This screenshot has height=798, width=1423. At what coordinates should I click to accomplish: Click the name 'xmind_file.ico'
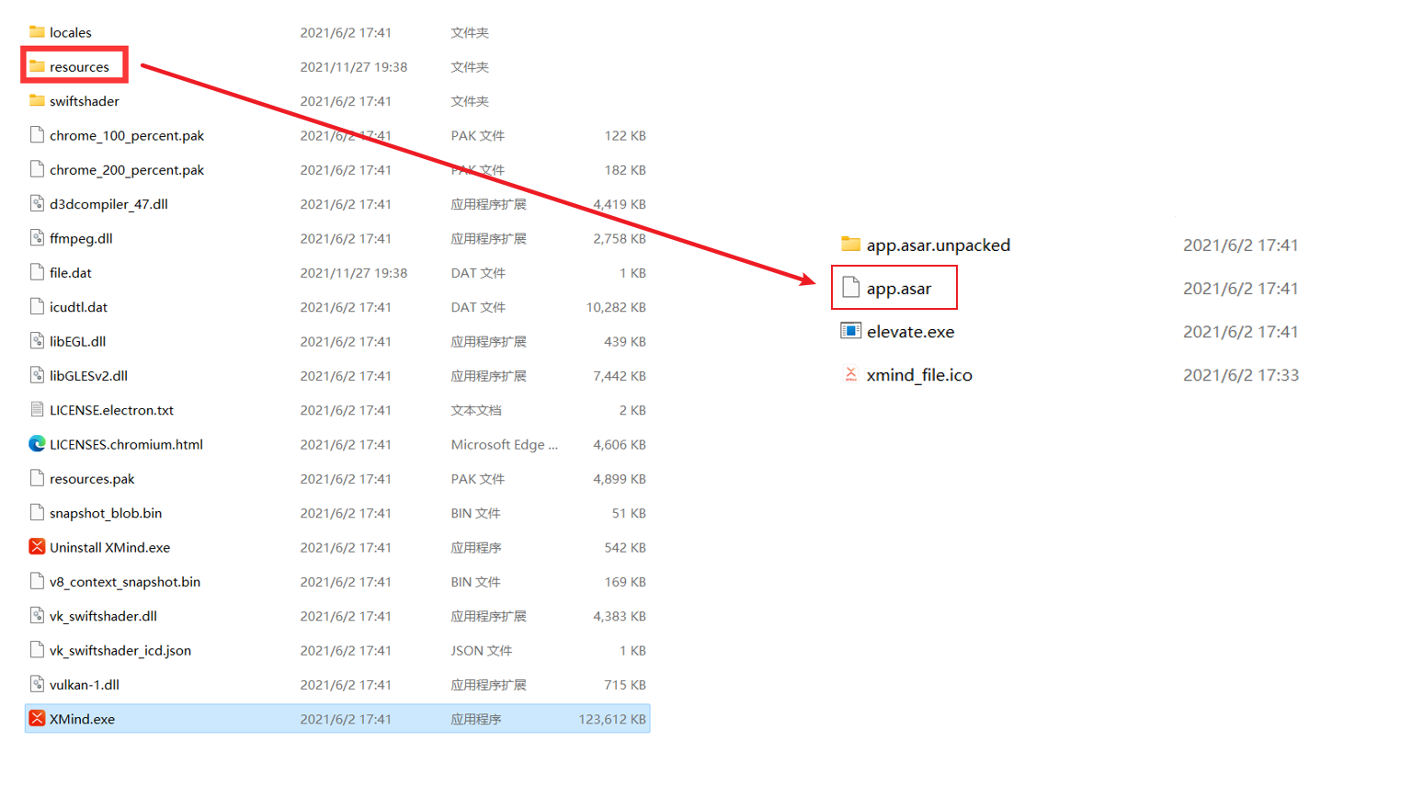tap(919, 375)
